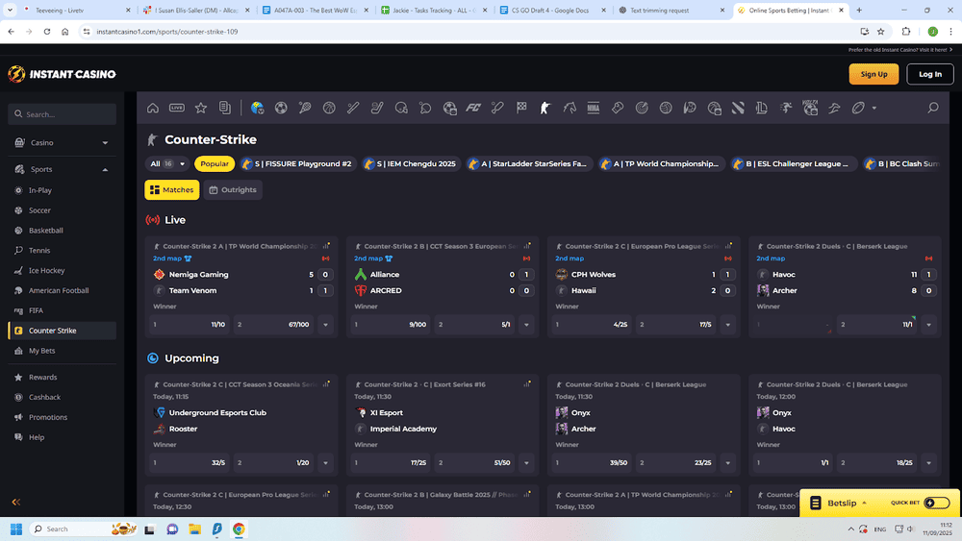
Task: Open Chrome in Windows taskbar
Action: point(239,529)
